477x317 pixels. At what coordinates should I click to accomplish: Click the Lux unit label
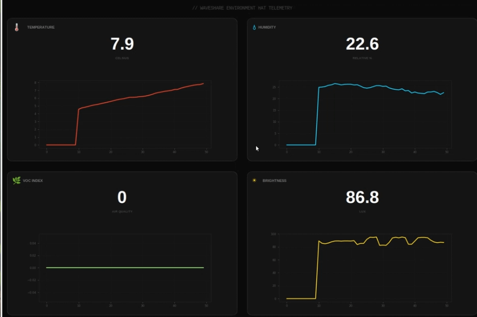(x=362, y=212)
